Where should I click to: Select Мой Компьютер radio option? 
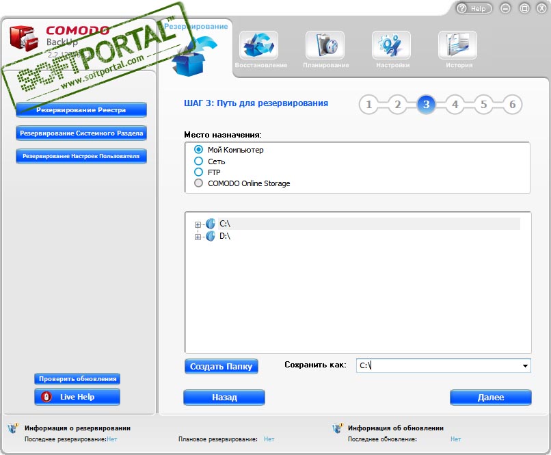click(198, 149)
